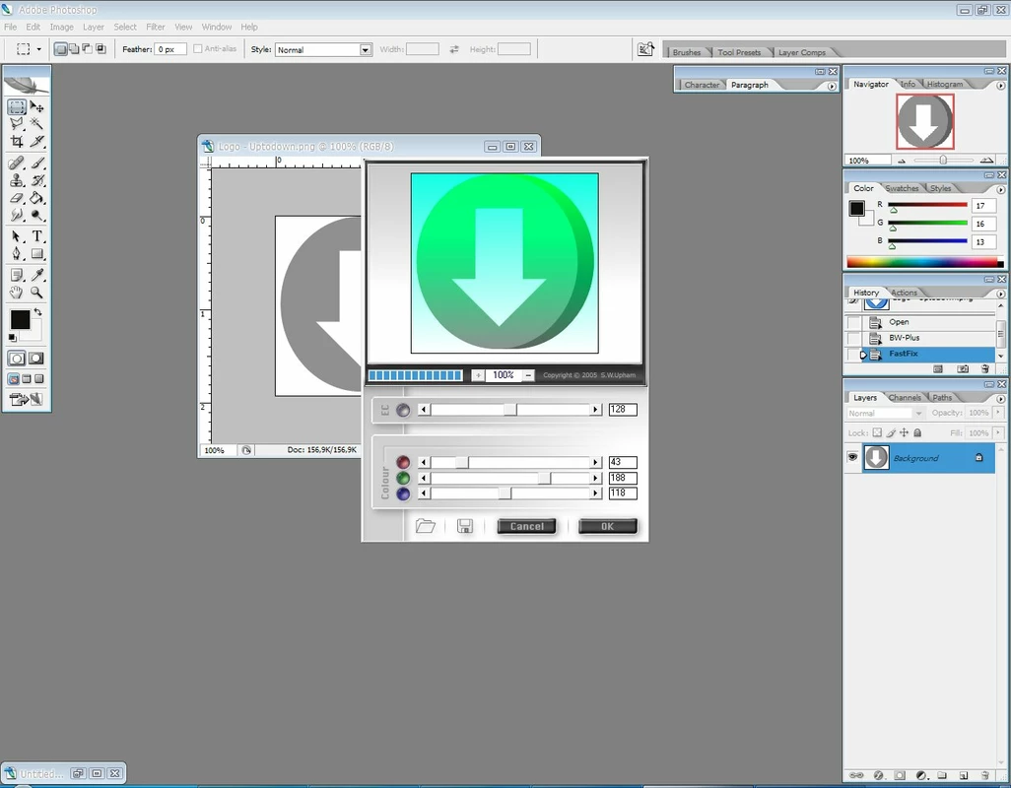Screen dimensions: 1011x788
Task: Select the Healing Brush tool
Action: (x=17, y=163)
